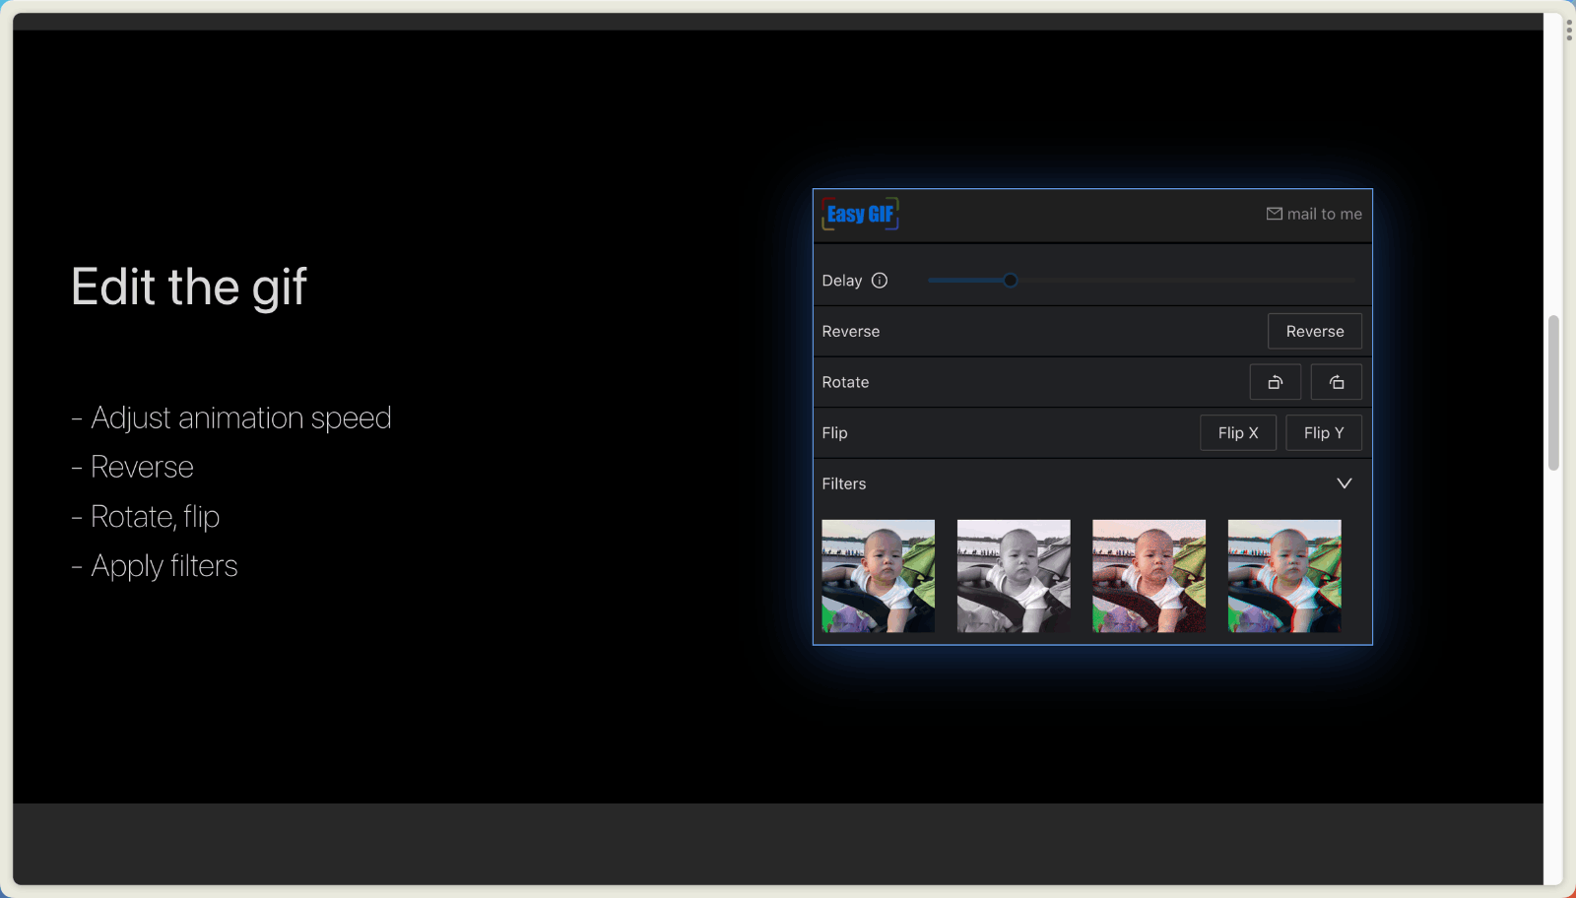Open the three-dot menu at the window corner

1568,30
